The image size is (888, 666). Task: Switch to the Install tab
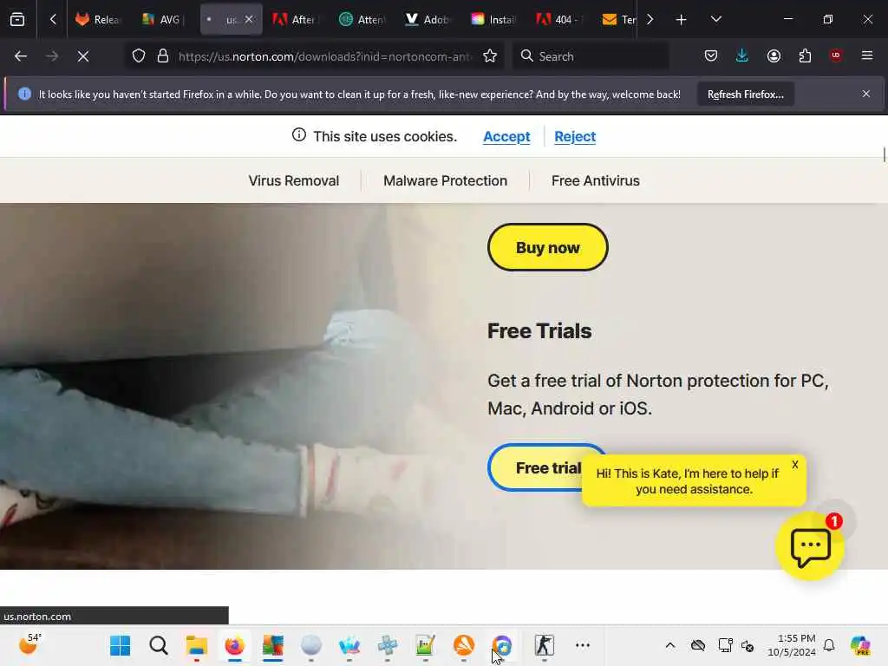coord(493,20)
